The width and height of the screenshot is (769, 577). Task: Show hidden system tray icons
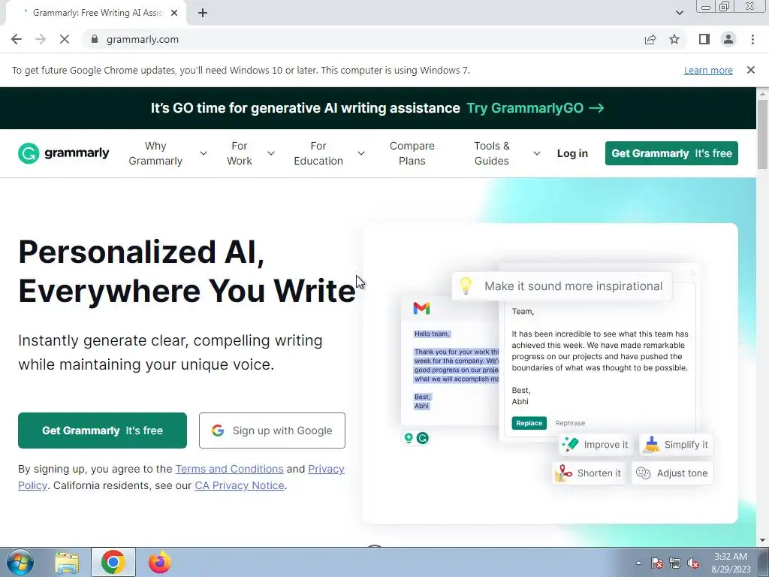pos(638,563)
